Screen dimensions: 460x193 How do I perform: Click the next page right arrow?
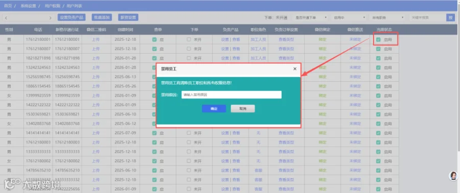coord(50,18)
